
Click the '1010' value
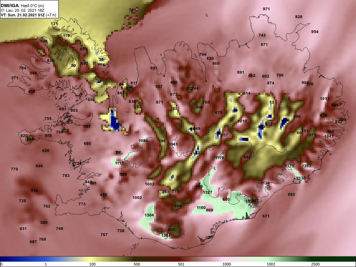[x=242, y=121]
